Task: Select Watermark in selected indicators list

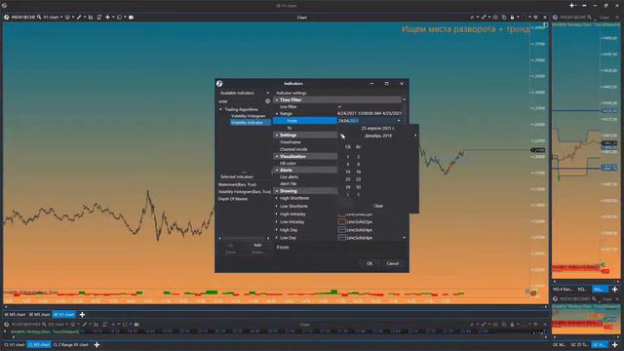Action: point(237,184)
